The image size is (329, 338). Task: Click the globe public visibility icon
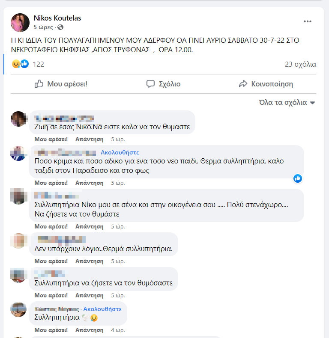click(x=60, y=27)
